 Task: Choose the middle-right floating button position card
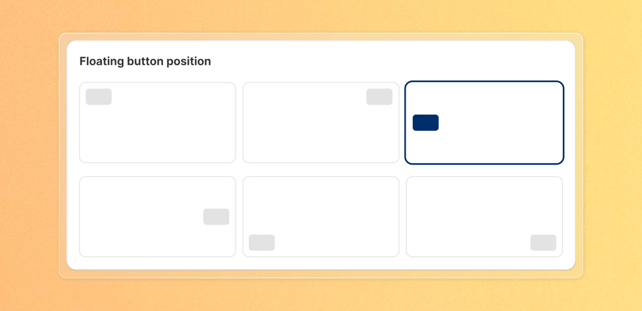[157, 216]
